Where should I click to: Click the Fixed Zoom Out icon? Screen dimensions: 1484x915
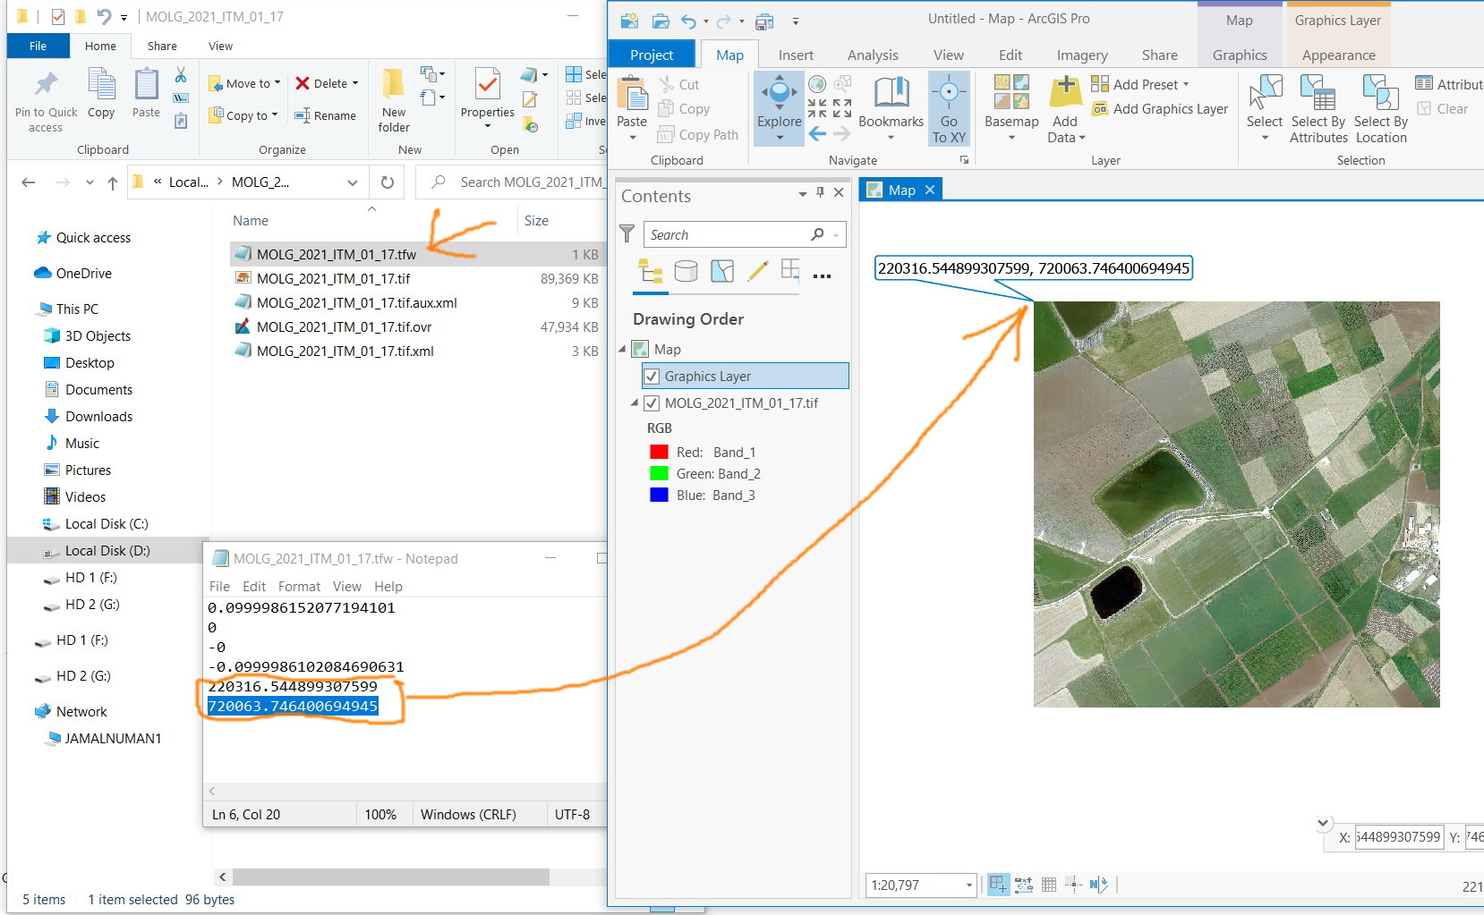click(842, 108)
